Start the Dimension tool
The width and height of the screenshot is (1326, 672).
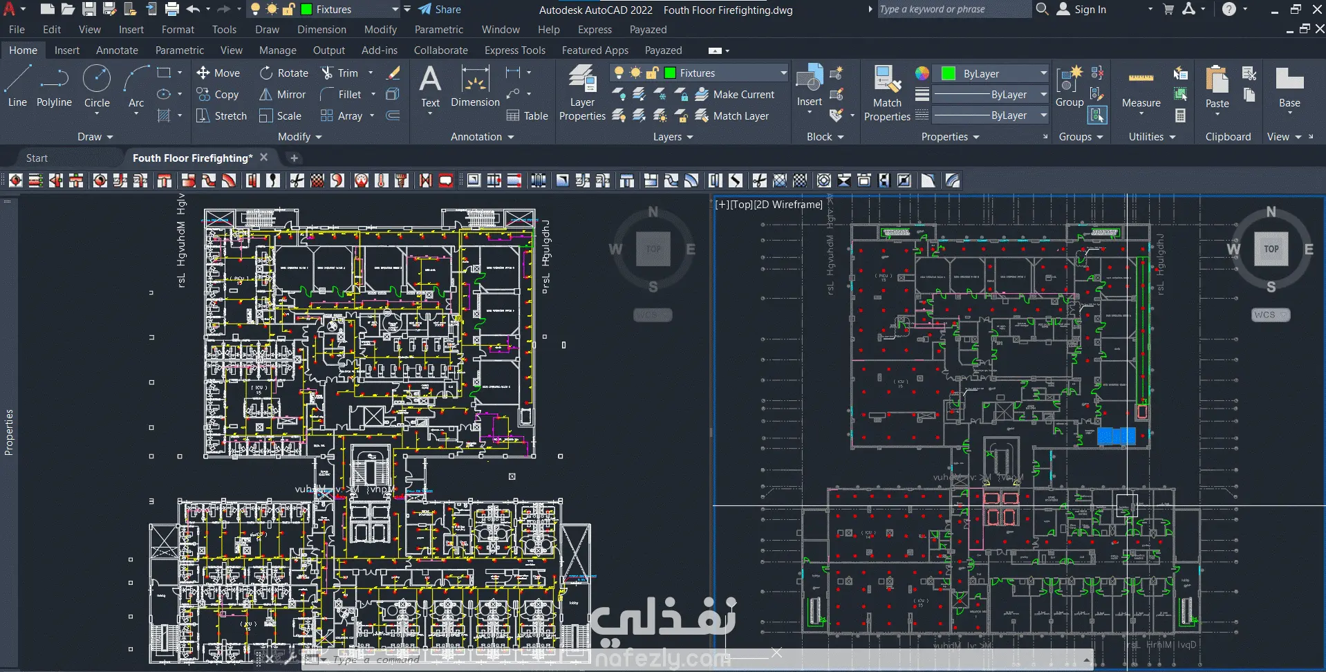[475, 86]
